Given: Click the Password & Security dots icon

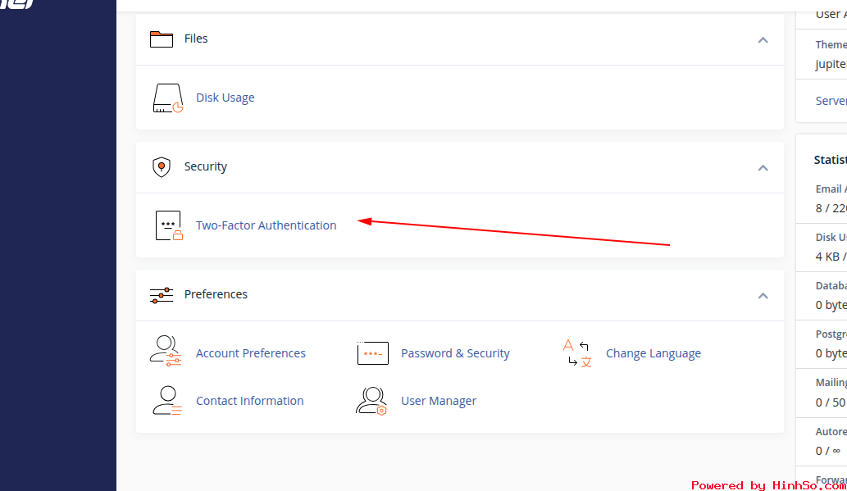Looking at the screenshot, I should 373,352.
